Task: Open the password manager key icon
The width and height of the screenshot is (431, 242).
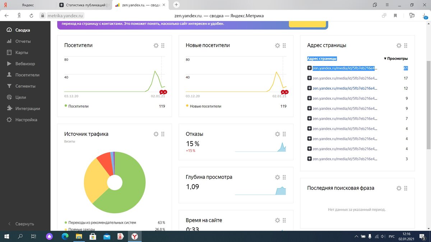Action: tap(412, 16)
